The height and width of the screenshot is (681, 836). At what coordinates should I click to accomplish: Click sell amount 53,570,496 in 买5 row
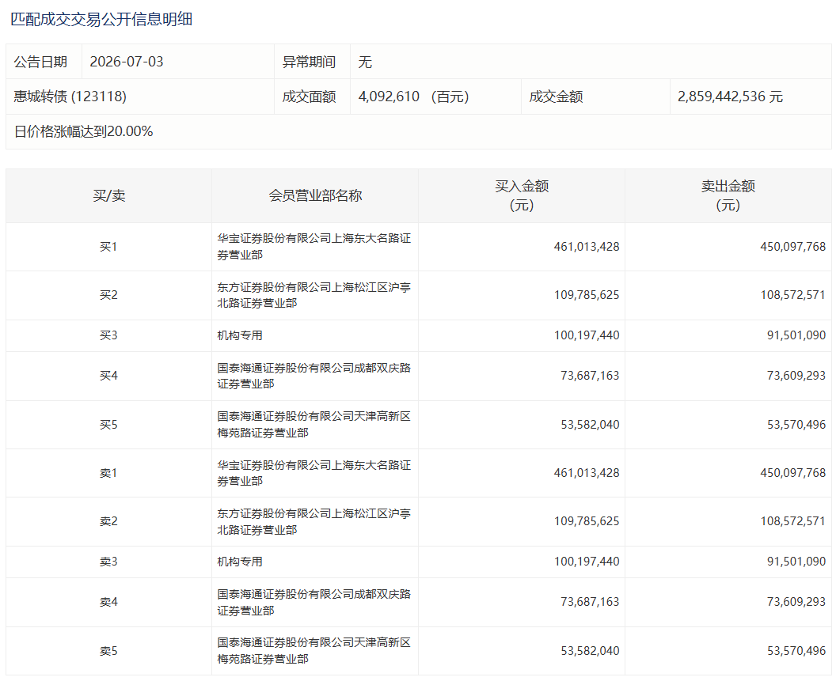click(796, 425)
